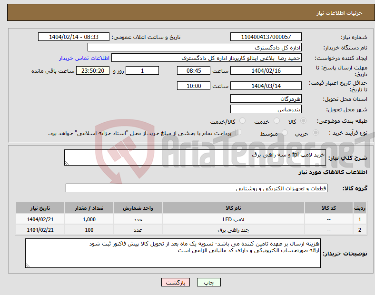Click the resize grip of the need description textarea
Screen dimensions: 375x295
67,163
